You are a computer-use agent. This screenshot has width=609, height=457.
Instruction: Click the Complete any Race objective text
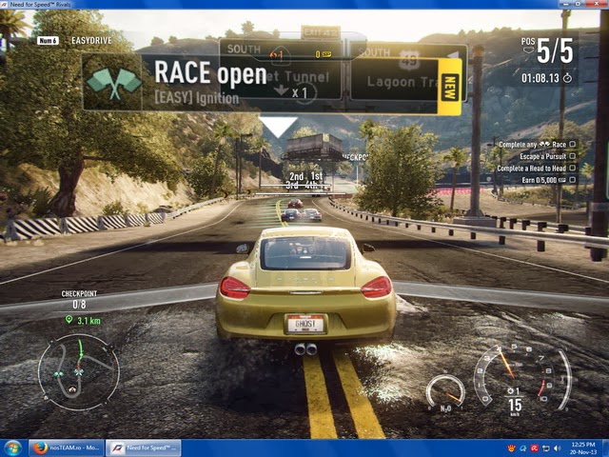532,144
